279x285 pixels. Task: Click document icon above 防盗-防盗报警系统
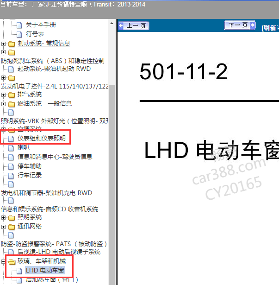point(11,235)
